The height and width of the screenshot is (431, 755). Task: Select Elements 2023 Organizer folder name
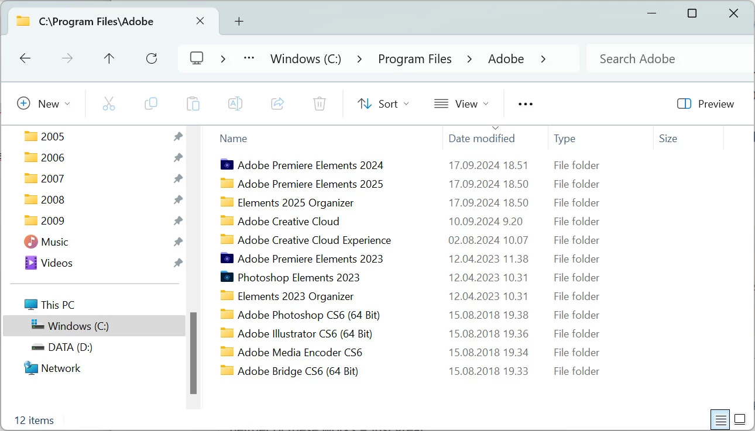click(296, 296)
